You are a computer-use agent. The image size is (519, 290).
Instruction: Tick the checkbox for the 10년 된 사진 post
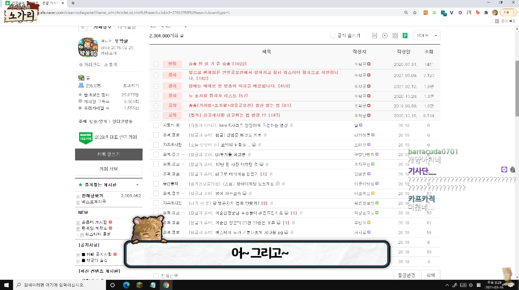pos(156,164)
